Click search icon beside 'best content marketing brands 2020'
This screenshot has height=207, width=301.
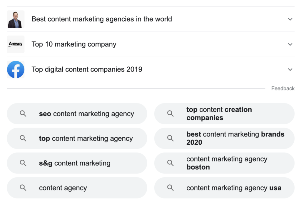coord(170,138)
